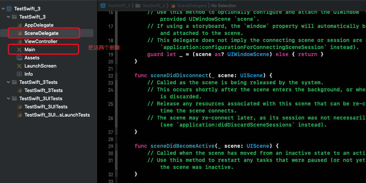Click the Info plist table icon
The height and width of the screenshot is (183, 366).
19,74
